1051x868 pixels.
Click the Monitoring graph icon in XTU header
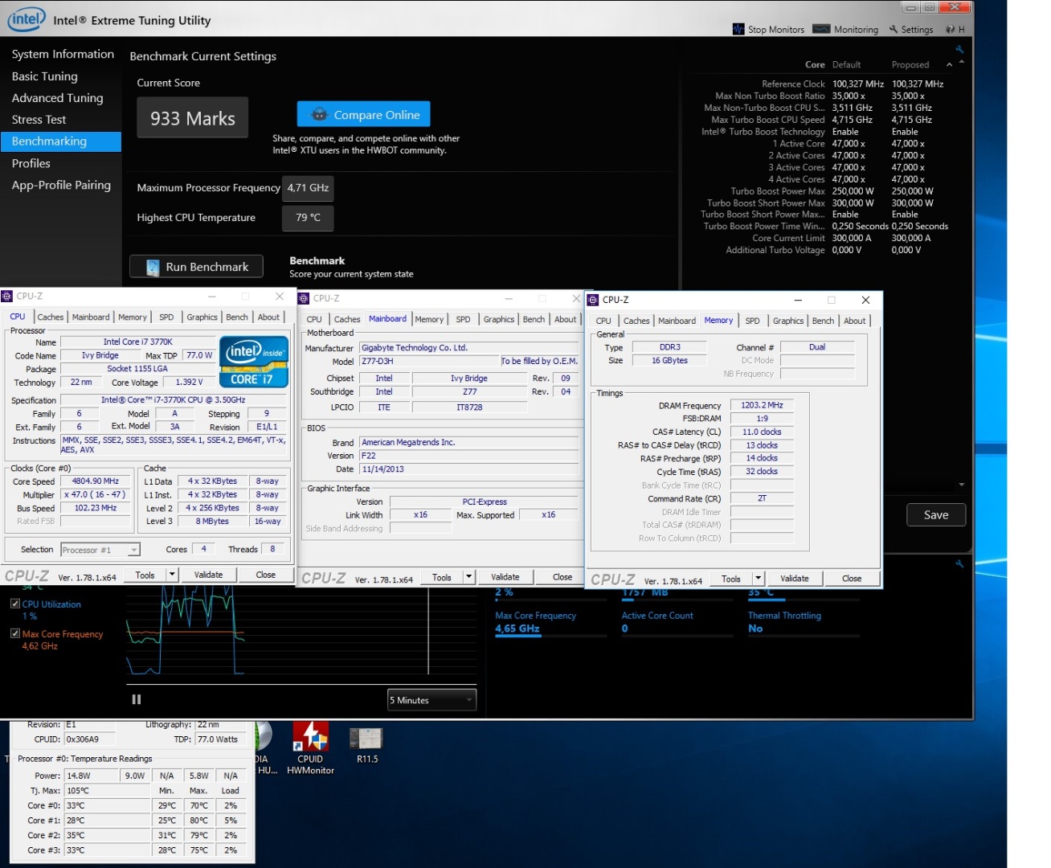(821, 29)
